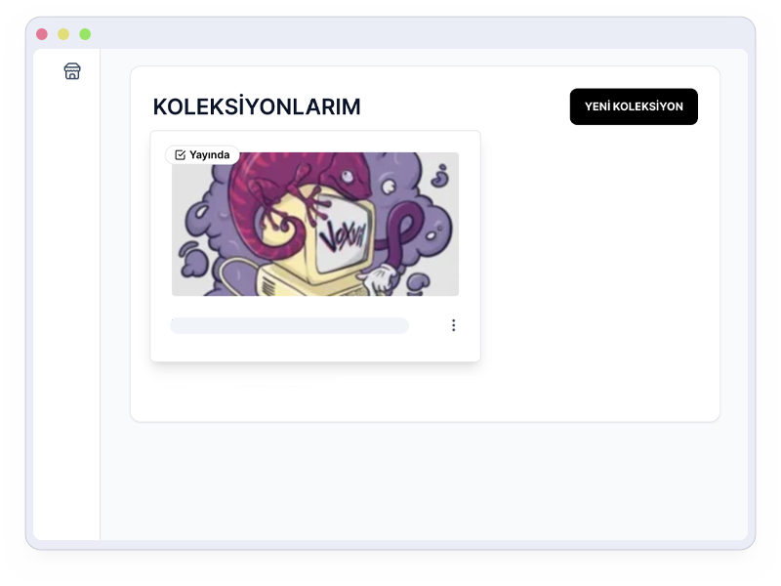Click the KOLEKSİYONLARIM heading

257,106
